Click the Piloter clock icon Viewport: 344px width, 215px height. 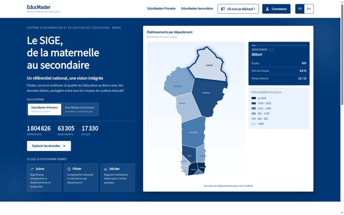69,169
